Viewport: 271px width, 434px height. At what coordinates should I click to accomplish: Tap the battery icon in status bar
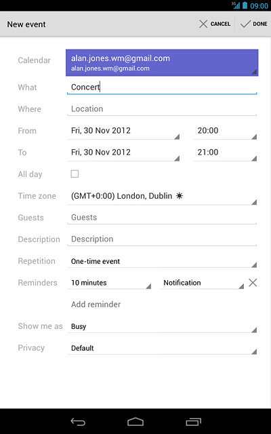pos(245,5)
